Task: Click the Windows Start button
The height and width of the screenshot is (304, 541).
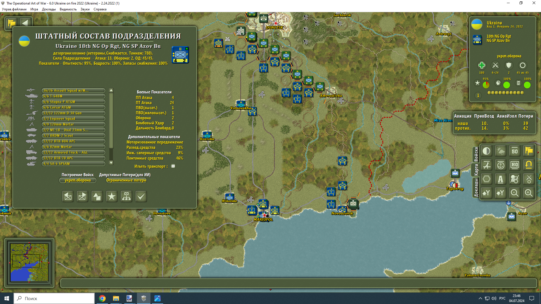Action: click(x=7, y=298)
